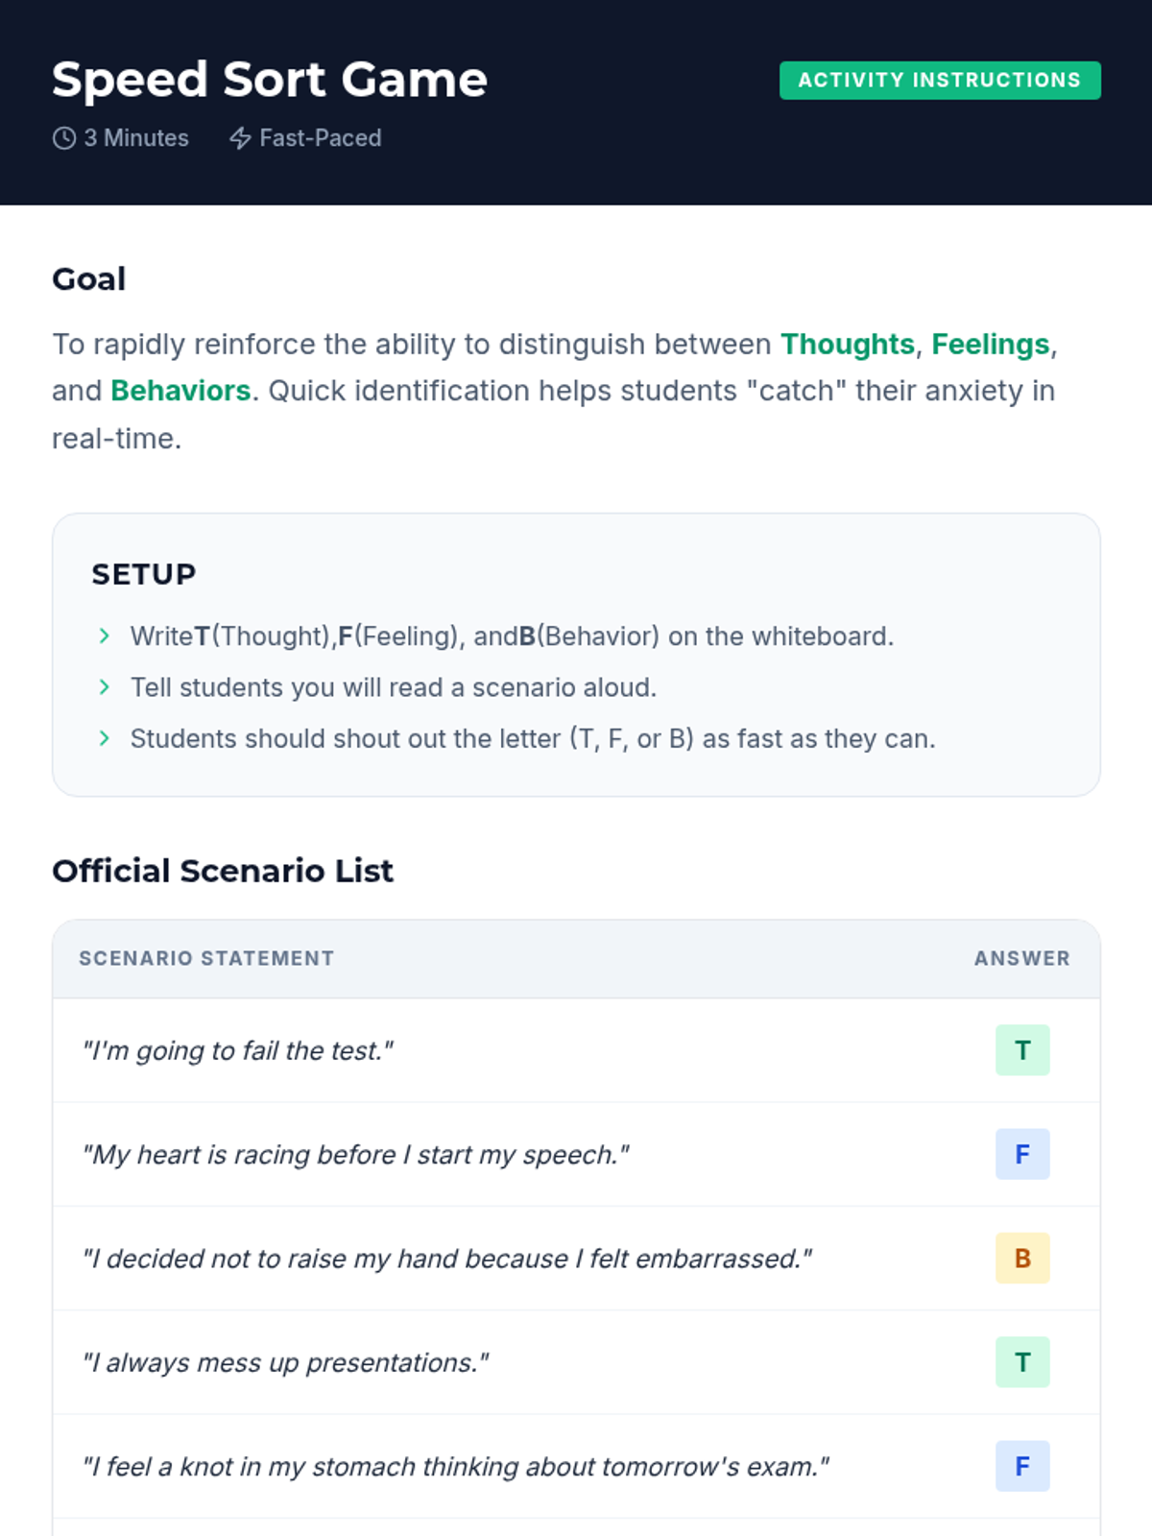Click the chevron beside 'Students should shout' step
The image size is (1152, 1536).
tap(105, 738)
